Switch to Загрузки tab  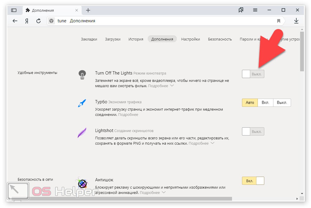click(x=113, y=39)
